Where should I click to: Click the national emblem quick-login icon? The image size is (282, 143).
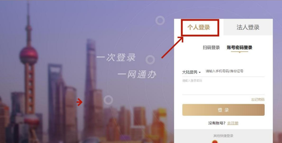(x=215, y=142)
